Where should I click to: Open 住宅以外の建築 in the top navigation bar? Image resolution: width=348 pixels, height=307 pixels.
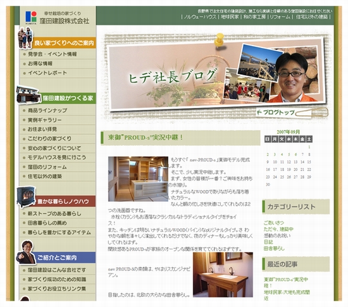pyautogui.click(x=312, y=17)
